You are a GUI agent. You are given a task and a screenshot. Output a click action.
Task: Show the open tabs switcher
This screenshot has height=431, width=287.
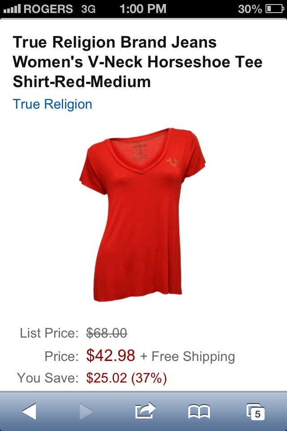[x=256, y=412]
